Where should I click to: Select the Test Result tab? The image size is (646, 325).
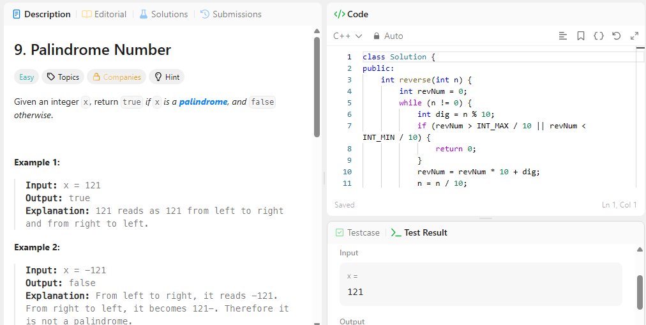coord(419,232)
